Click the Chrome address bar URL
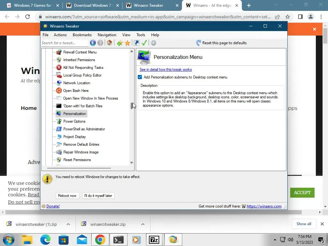The height and width of the screenshot is (246, 328). (x=158, y=17)
